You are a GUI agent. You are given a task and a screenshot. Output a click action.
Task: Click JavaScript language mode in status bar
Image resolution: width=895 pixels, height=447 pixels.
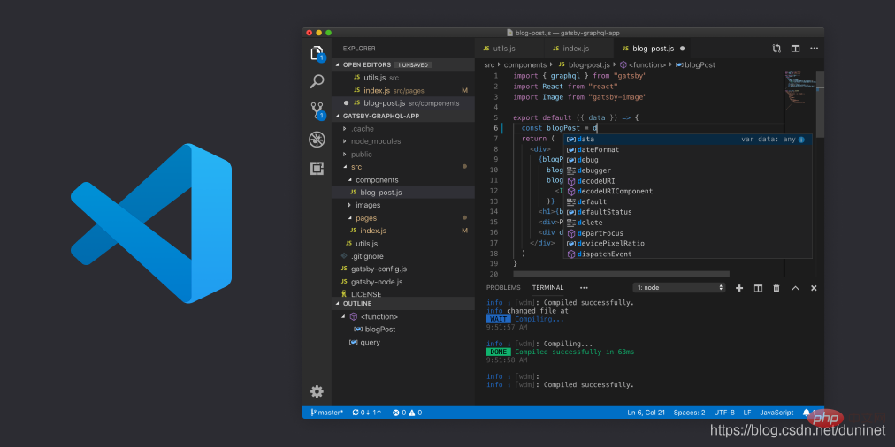(776, 413)
